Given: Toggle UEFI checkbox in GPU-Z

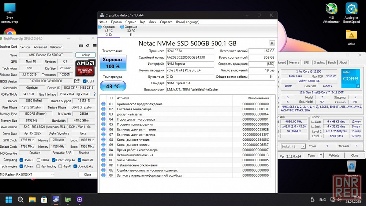Looking at the screenshot, I should [85, 81].
